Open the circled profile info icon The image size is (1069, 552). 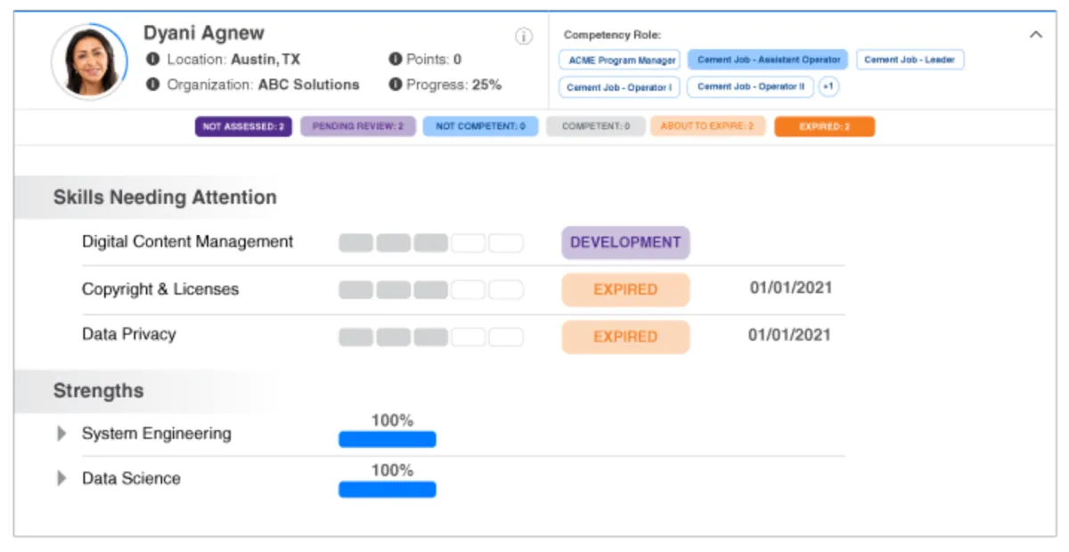[524, 37]
